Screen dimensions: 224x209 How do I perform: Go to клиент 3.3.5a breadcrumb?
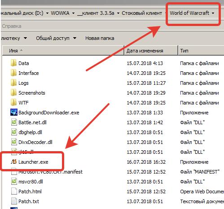96,13
